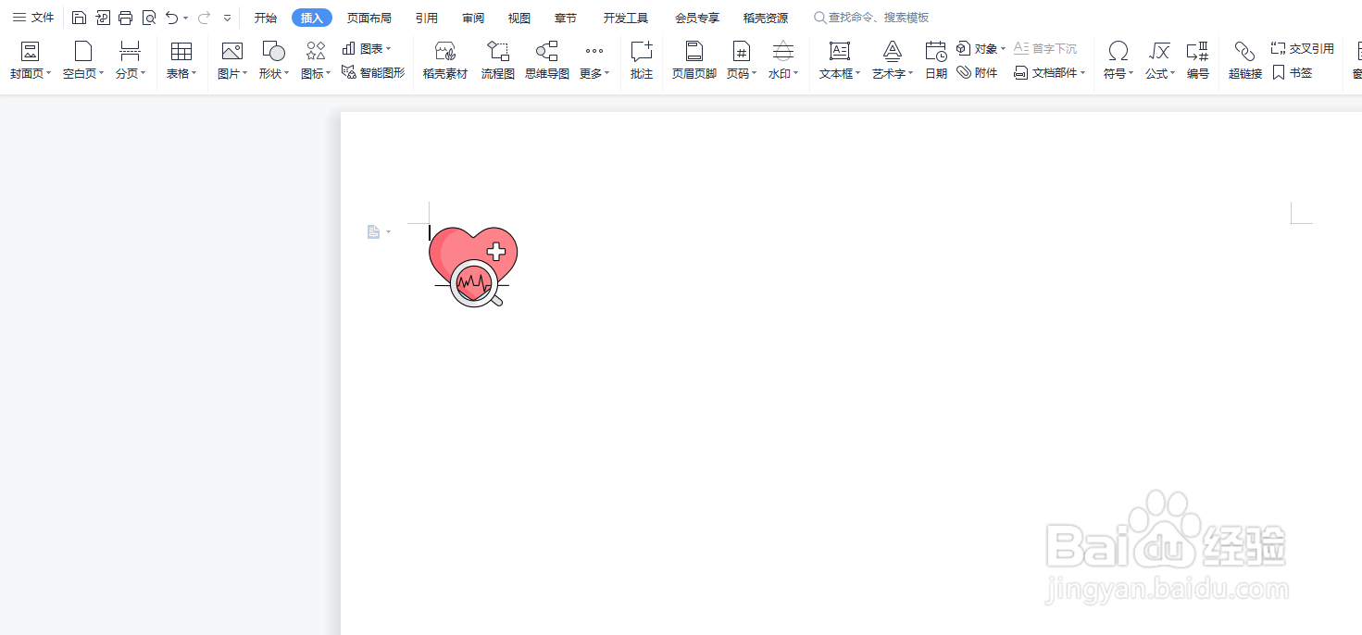Click the paragraph layout icon beside the page
This screenshot has height=635, width=1362.
coord(374,232)
